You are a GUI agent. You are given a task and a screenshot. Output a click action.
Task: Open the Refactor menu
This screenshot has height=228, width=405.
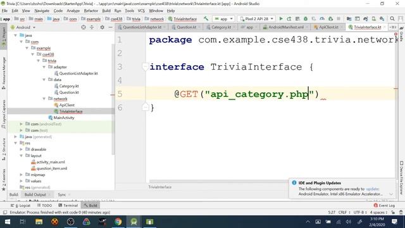pos(91,11)
